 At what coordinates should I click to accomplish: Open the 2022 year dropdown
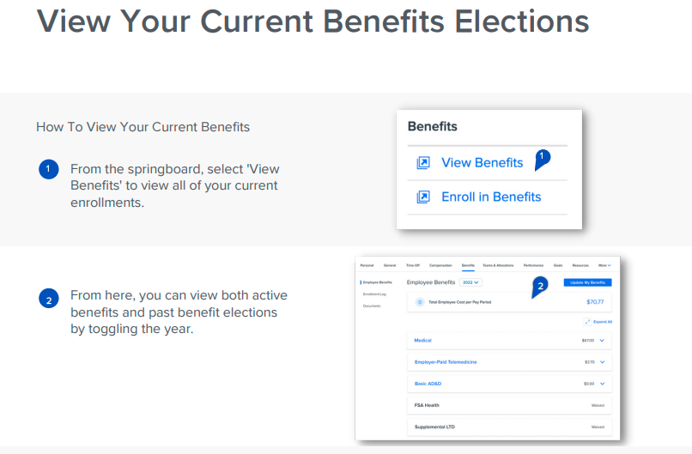471,282
